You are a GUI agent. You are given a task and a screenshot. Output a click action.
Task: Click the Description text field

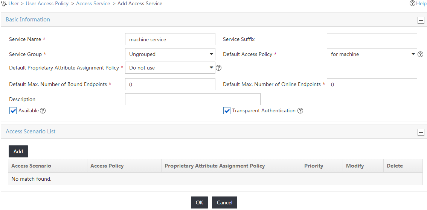(x=193, y=99)
